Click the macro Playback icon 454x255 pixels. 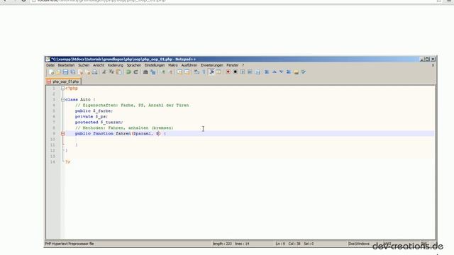point(243,72)
